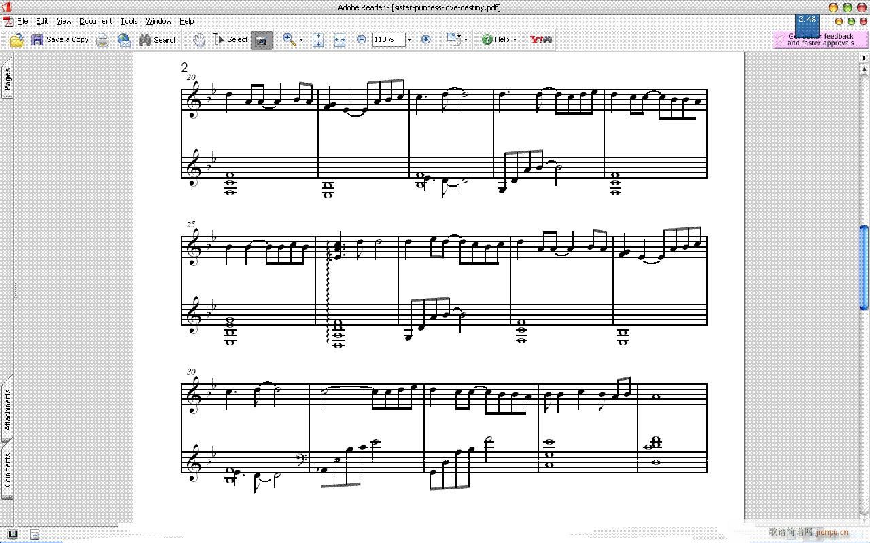Click the zoom in plus button
Image resolution: width=870 pixels, height=543 pixels.
[426, 40]
